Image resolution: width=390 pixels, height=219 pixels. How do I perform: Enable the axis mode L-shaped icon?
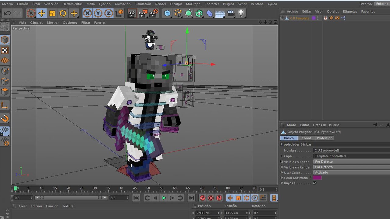tap(5, 105)
